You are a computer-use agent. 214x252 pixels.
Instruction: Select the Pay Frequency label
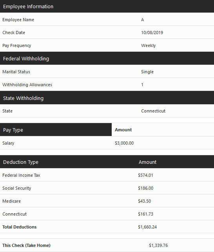point(17,45)
